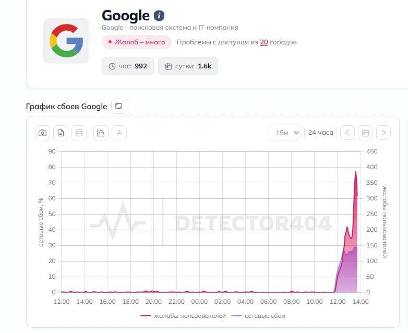Image resolution: width=408 pixels, height=333 pixels.
Task: Open the 20 cities link
Action: 264,42
